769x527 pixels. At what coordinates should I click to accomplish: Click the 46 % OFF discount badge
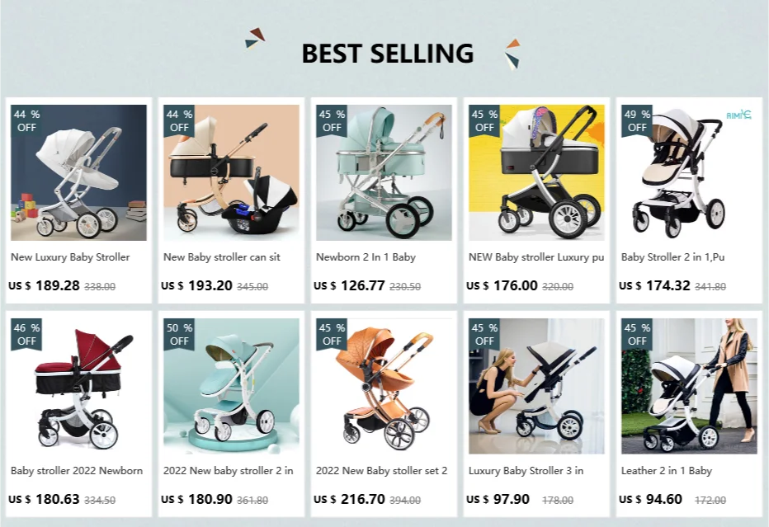pos(26,334)
